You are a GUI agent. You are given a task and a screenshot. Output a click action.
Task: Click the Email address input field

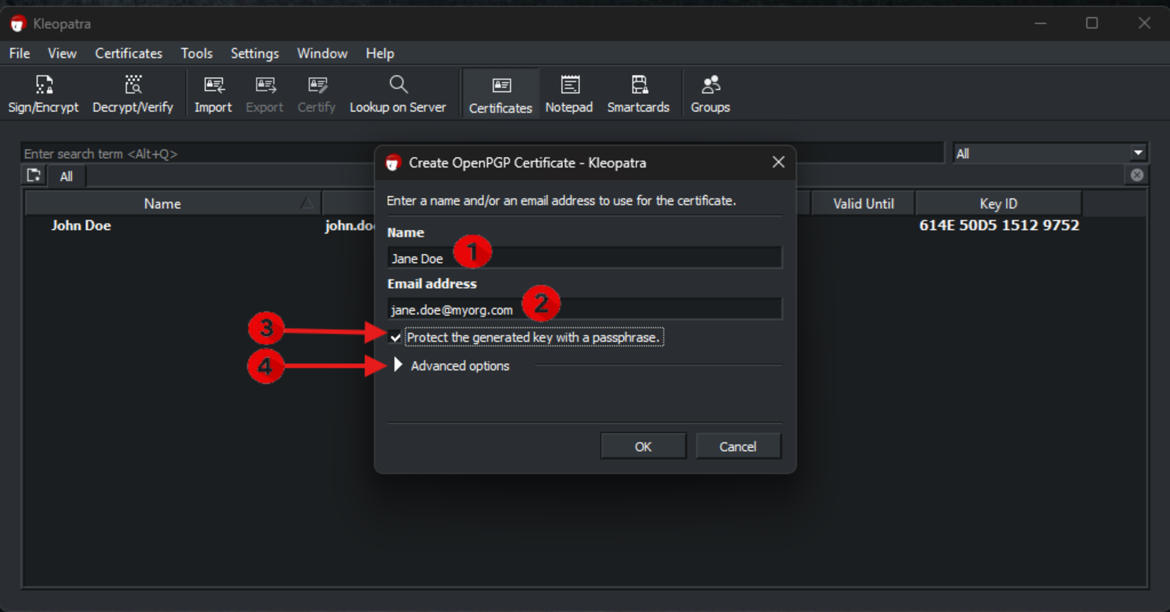(x=585, y=309)
